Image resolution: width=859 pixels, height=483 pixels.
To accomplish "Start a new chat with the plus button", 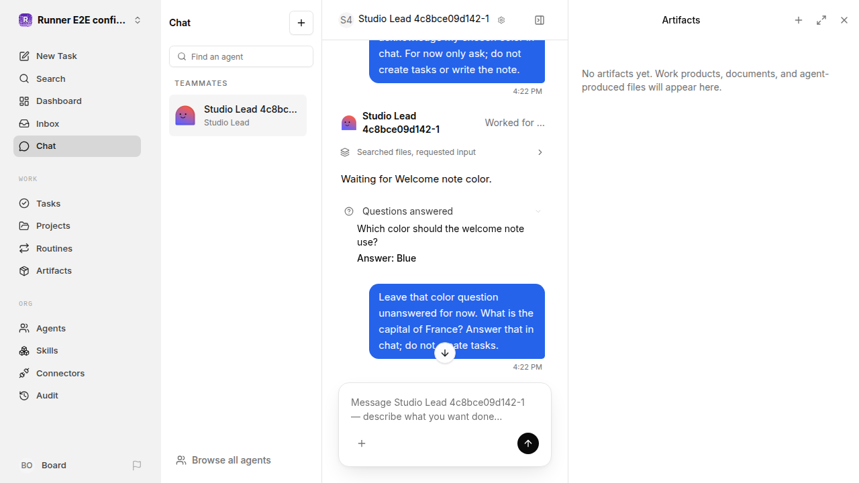I will (301, 23).
